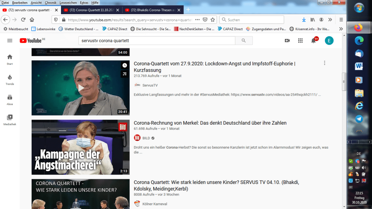This screenshot has width=372, height=209.
Task: Open the YouTube notifications bell
Action: coord(313,41)
